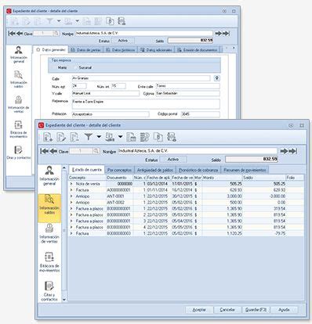
Task: Go to next record in front window
Action: pyautogui.click(x=284, y=151)
